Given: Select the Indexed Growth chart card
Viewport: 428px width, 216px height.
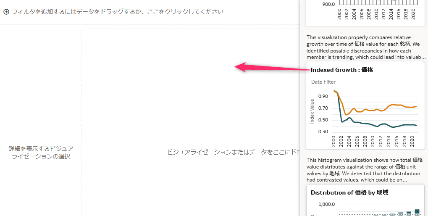Looking at the screenshot, I should (365, 105).
